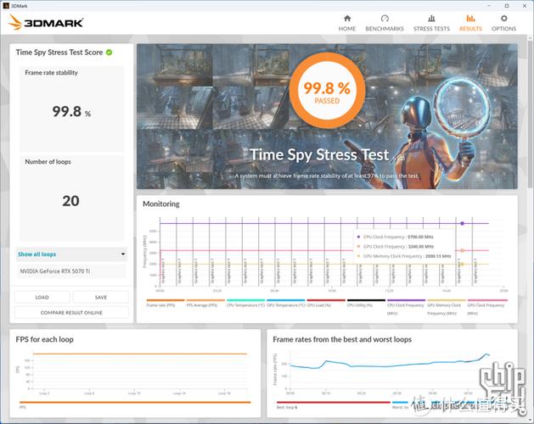534x424 pixels.
Task: Click the Number of loops value 20
Action: (x=70, y=201)
